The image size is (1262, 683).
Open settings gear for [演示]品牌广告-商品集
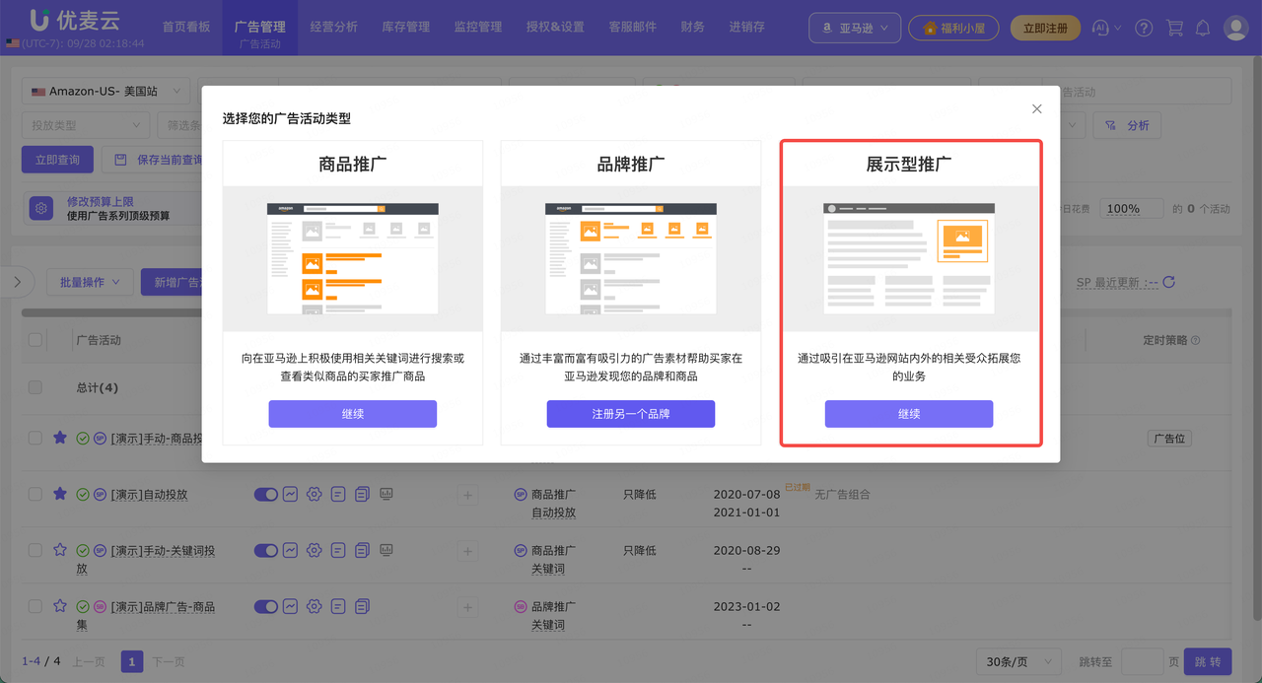click(x=315, y=606)
